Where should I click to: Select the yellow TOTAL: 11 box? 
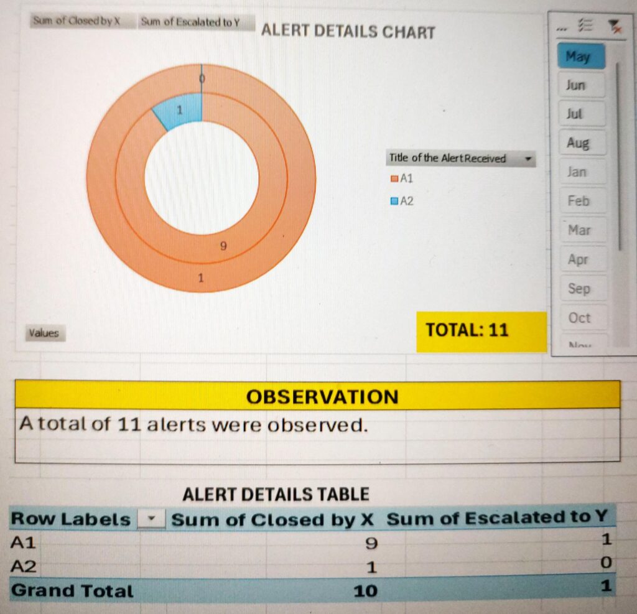(480, 330)
